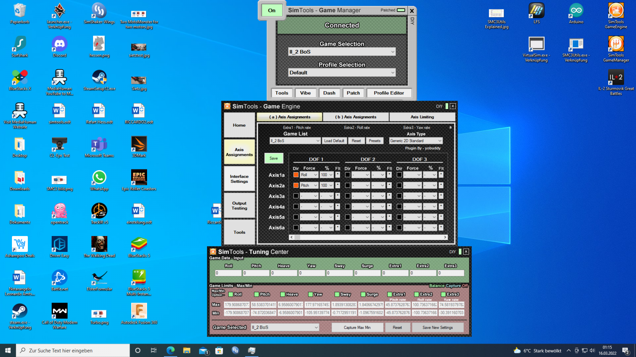Open Epic Roller Coasters icon
Screen dimensions: 636x357
(139, 180)
